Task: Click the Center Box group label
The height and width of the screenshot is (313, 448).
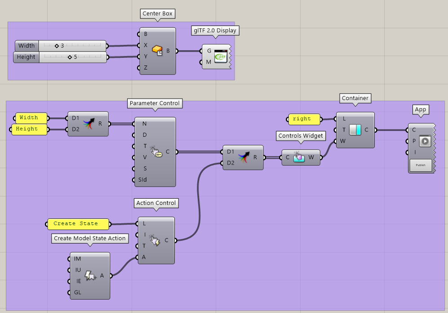Action: click(157, 14)
